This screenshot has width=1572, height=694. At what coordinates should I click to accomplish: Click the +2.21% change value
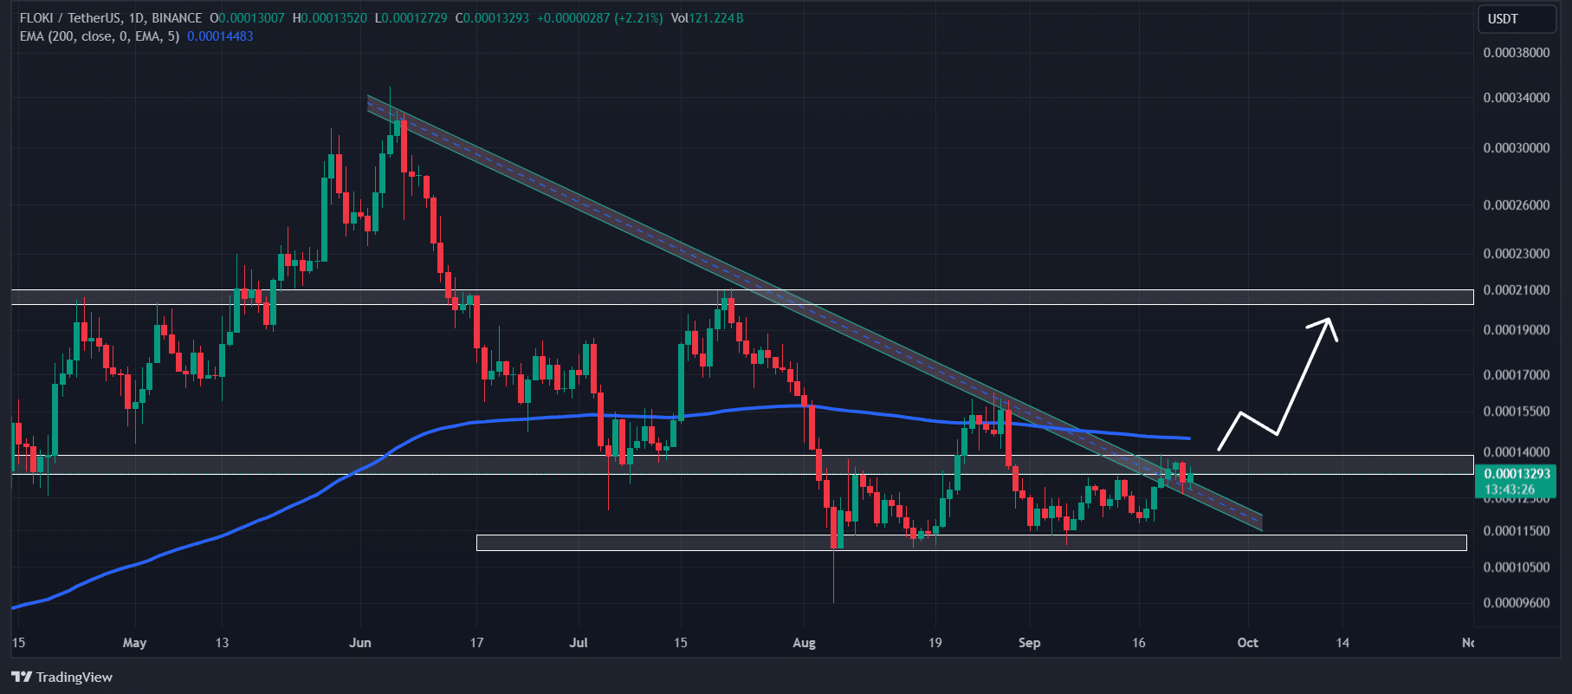coord(638,18)
